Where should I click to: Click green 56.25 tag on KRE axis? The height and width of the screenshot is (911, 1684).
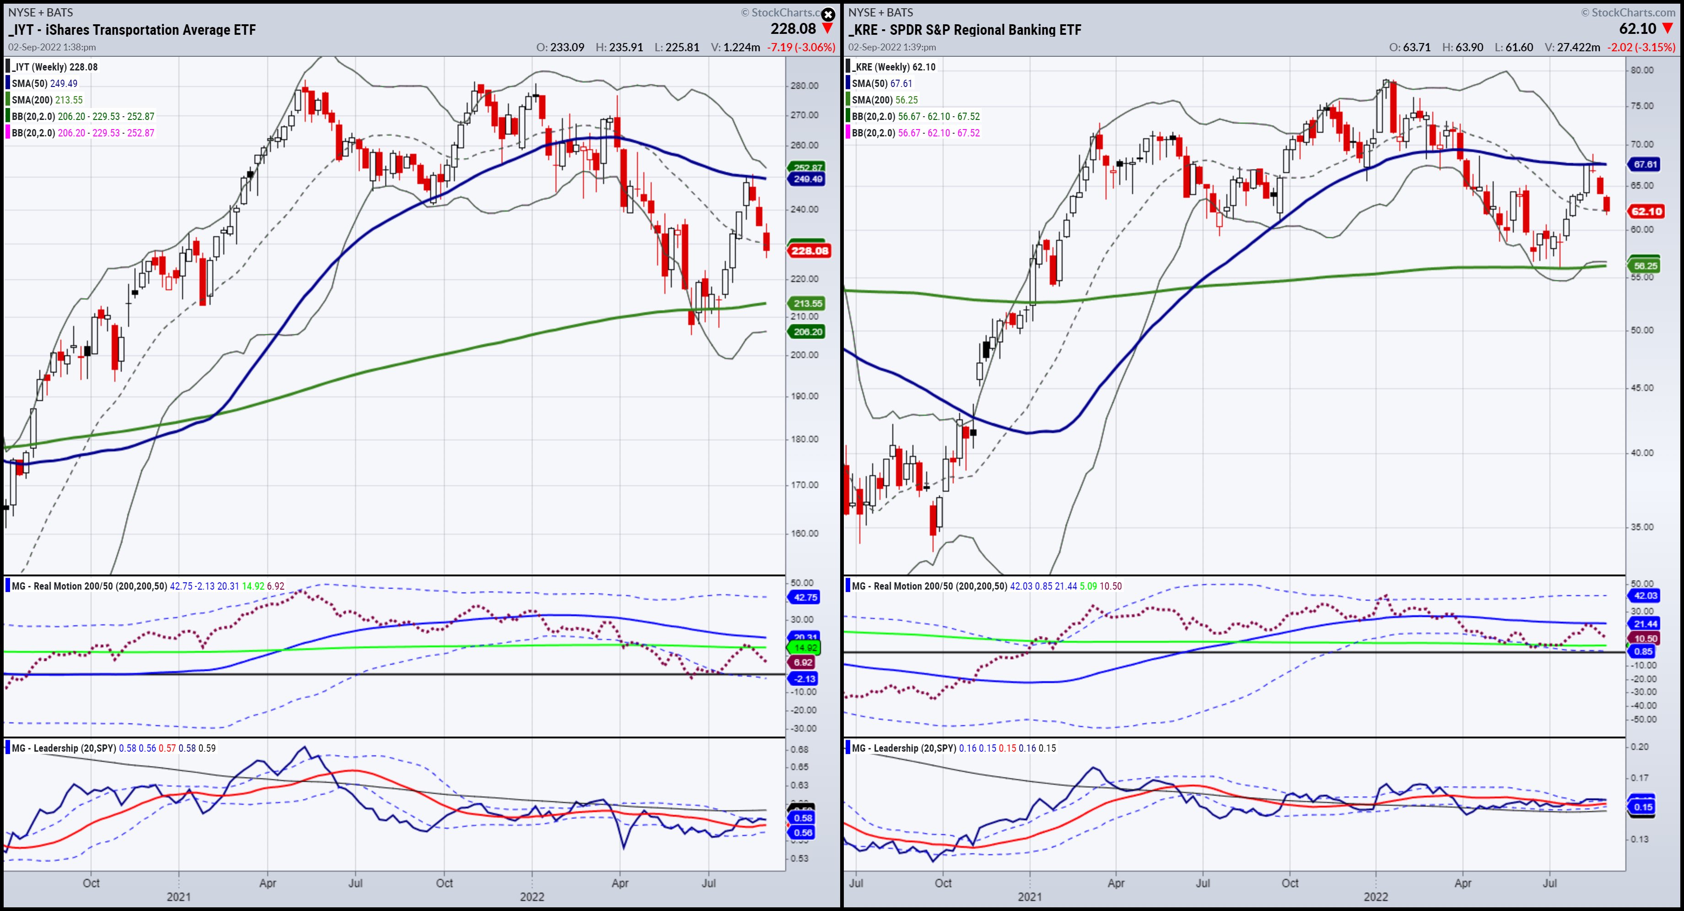[x=1645, y=266]
